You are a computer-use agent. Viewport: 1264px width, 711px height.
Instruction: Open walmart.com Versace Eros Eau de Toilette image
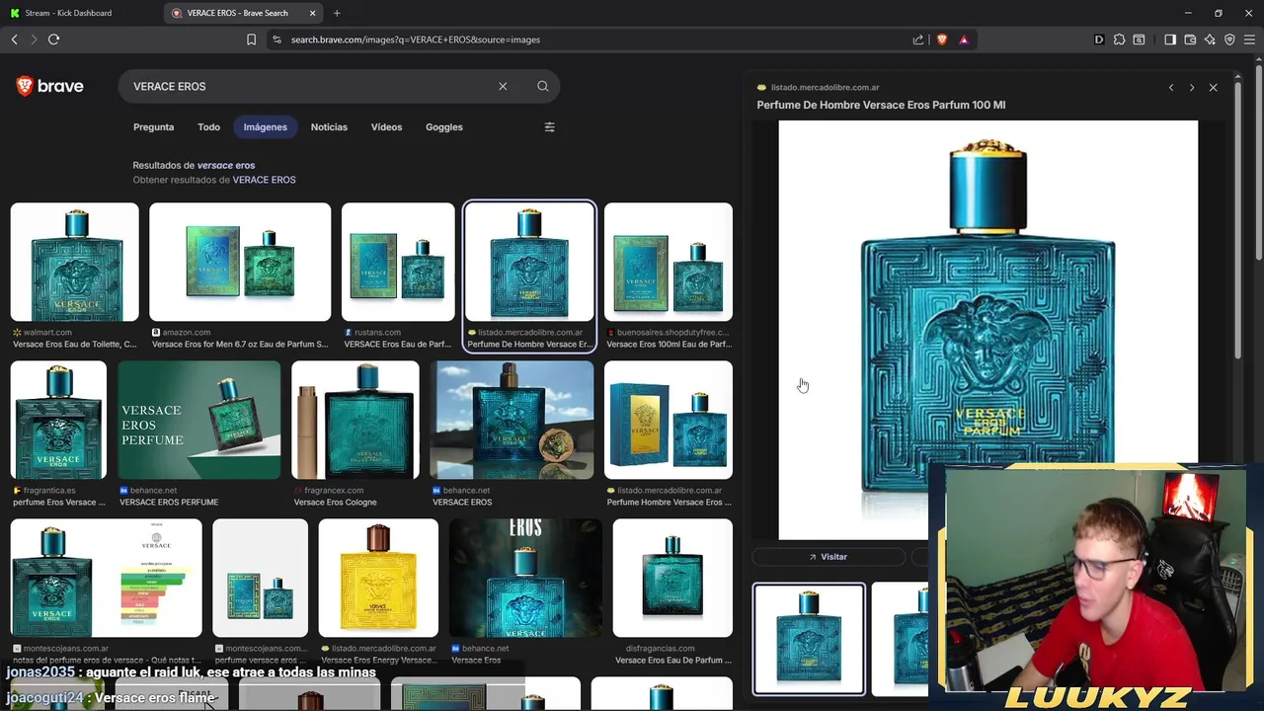74,262
